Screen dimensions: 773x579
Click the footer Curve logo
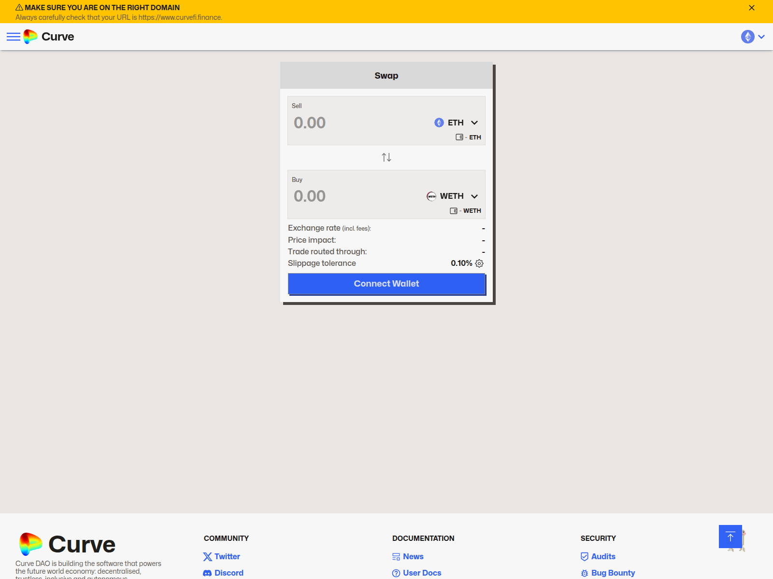tap(68, 544)
